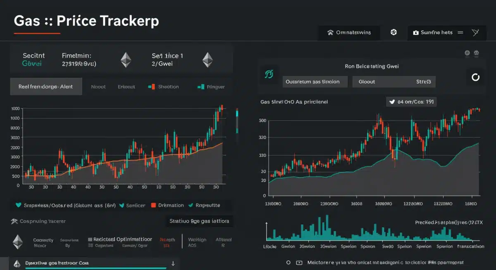Viewport: 496px width, 270px height.
Task: Open the settings gear in the top bar
Action: 393,32
